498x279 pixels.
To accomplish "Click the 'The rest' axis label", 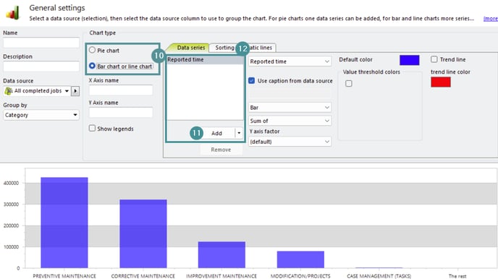I will [457, 276].
